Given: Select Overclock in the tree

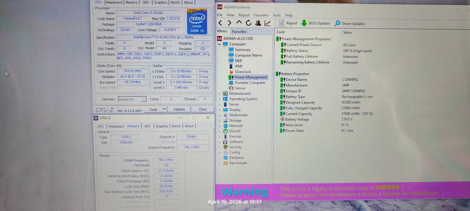Looking at the screenshot, I should tap(240, 71).
